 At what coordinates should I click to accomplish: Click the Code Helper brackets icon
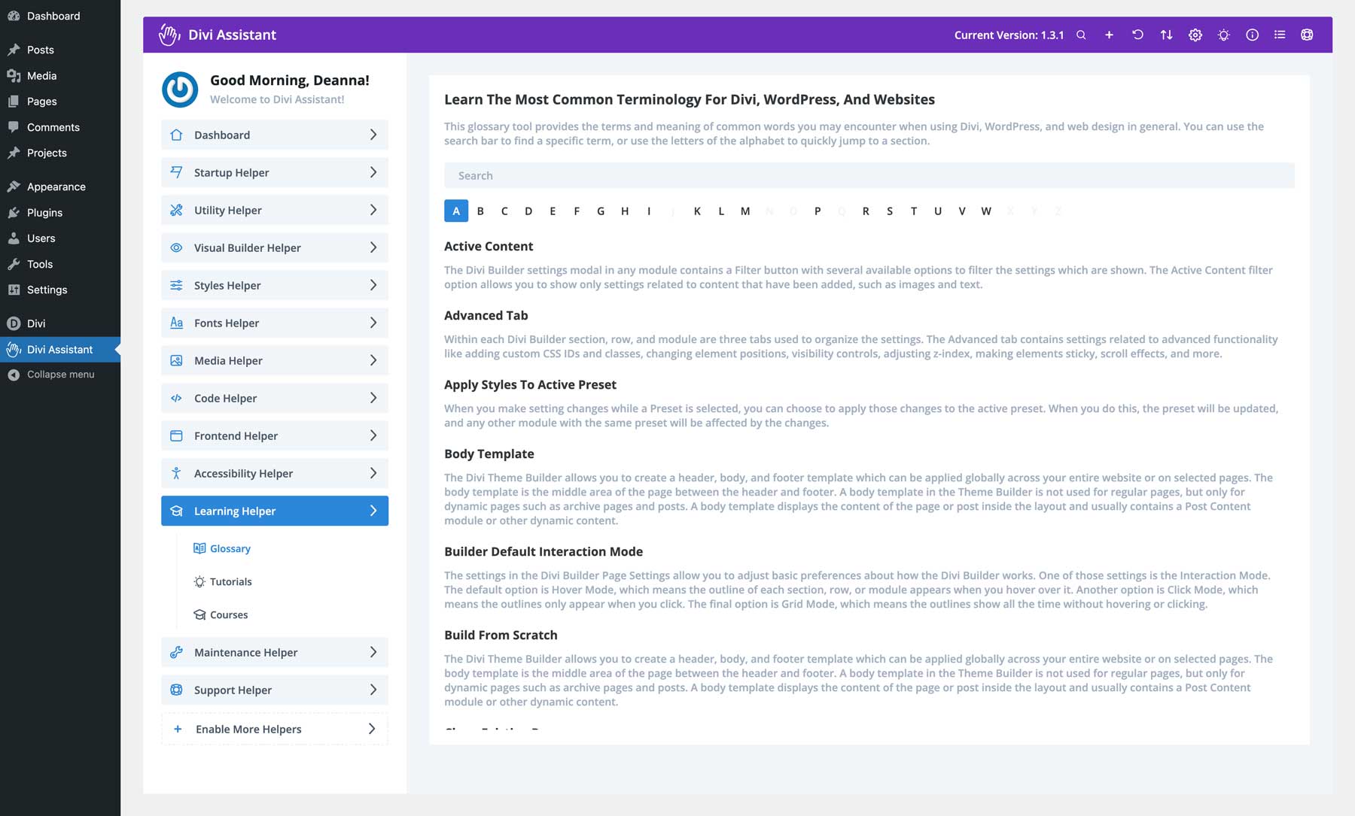(x=176, y=398)
